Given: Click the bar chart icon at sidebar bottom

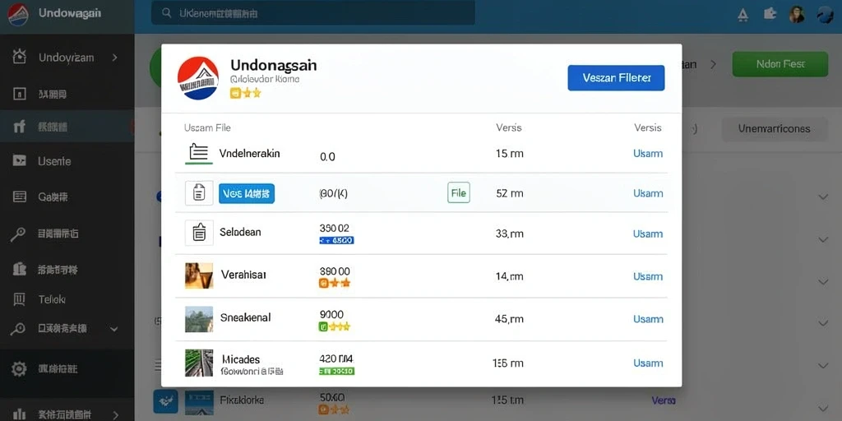Looking at the screenshot, I should coord(20,414).
